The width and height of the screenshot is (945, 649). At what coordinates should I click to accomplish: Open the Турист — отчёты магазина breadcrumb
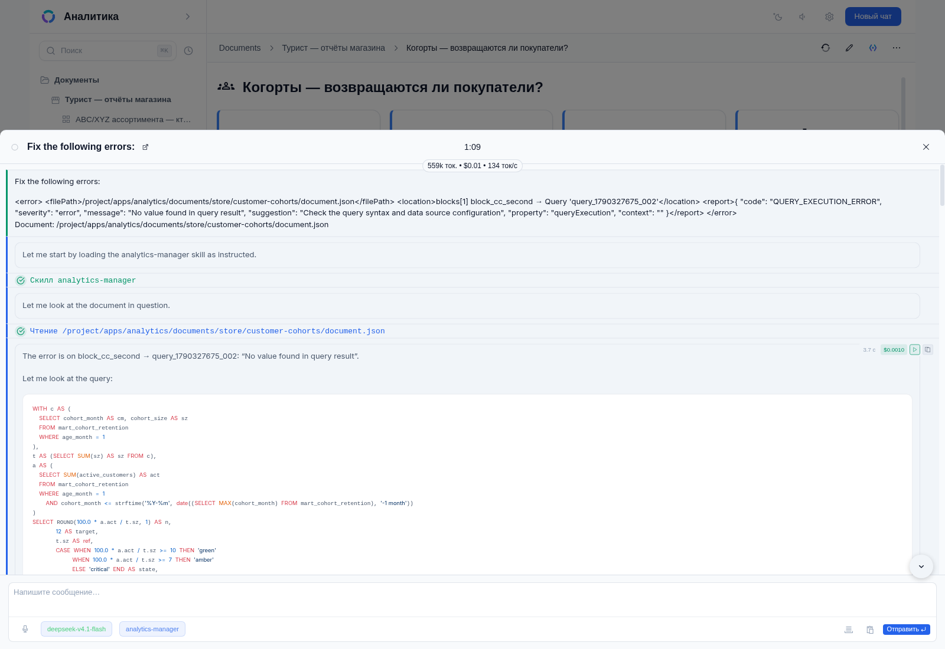(x=334, y=48)
